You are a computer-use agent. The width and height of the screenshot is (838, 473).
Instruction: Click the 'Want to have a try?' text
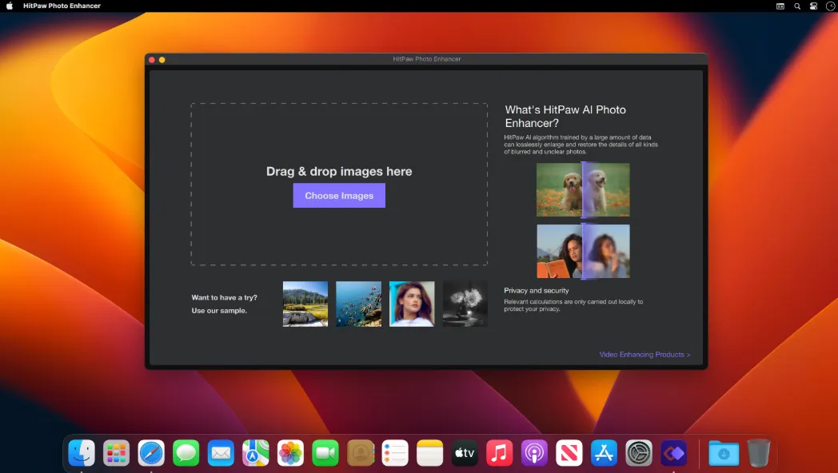tap(225, 297)
